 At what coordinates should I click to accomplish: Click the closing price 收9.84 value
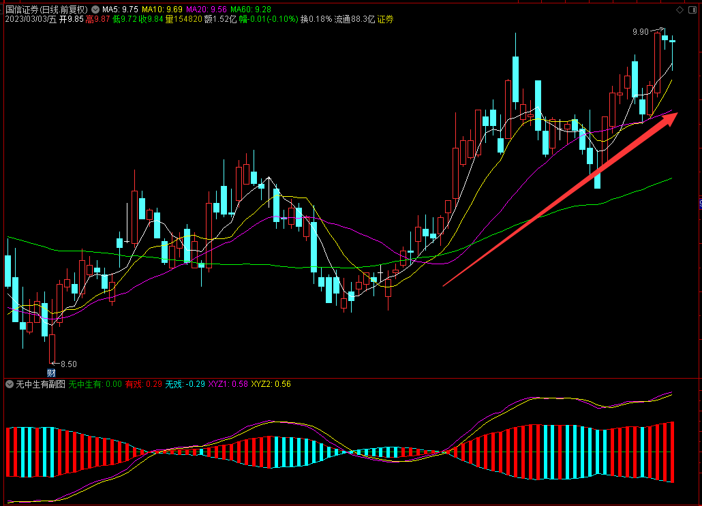pos(151,19)
